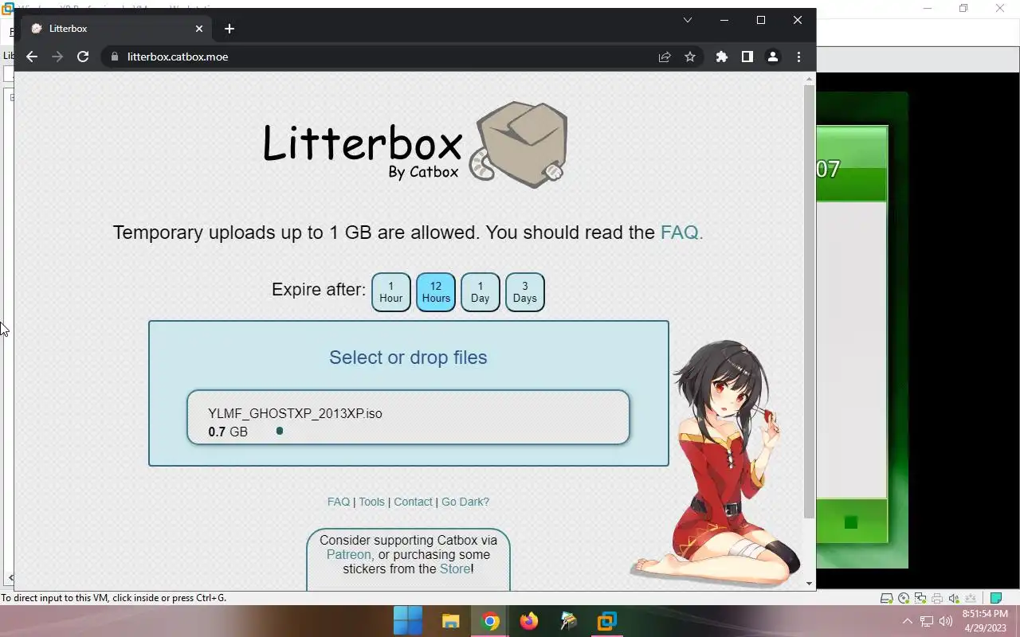
Task: Expand the tab search chevron in Chrome
Action: [688, 20]
